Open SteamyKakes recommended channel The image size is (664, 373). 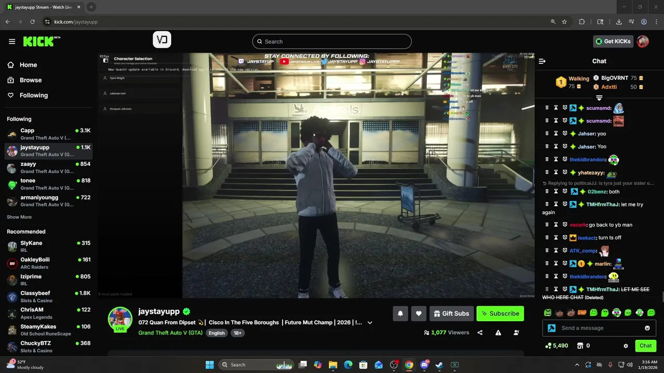[x=49, y=330]
